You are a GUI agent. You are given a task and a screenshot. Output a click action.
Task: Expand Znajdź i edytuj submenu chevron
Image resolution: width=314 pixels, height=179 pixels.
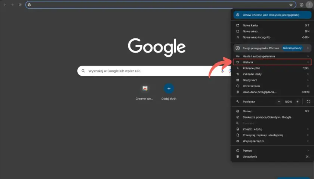click(308, 129)
